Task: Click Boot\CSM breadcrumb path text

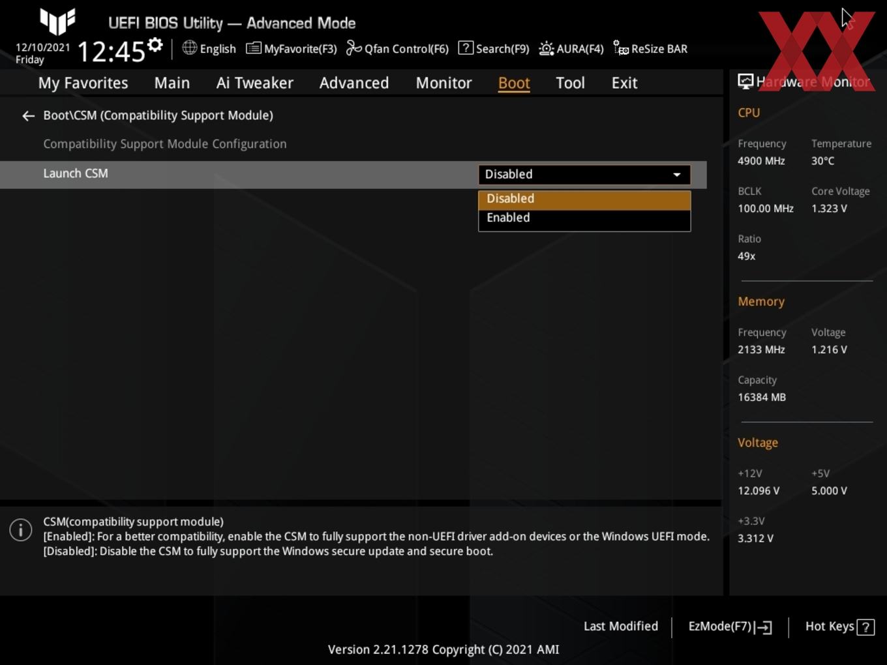Action: (x=158, y=115)
